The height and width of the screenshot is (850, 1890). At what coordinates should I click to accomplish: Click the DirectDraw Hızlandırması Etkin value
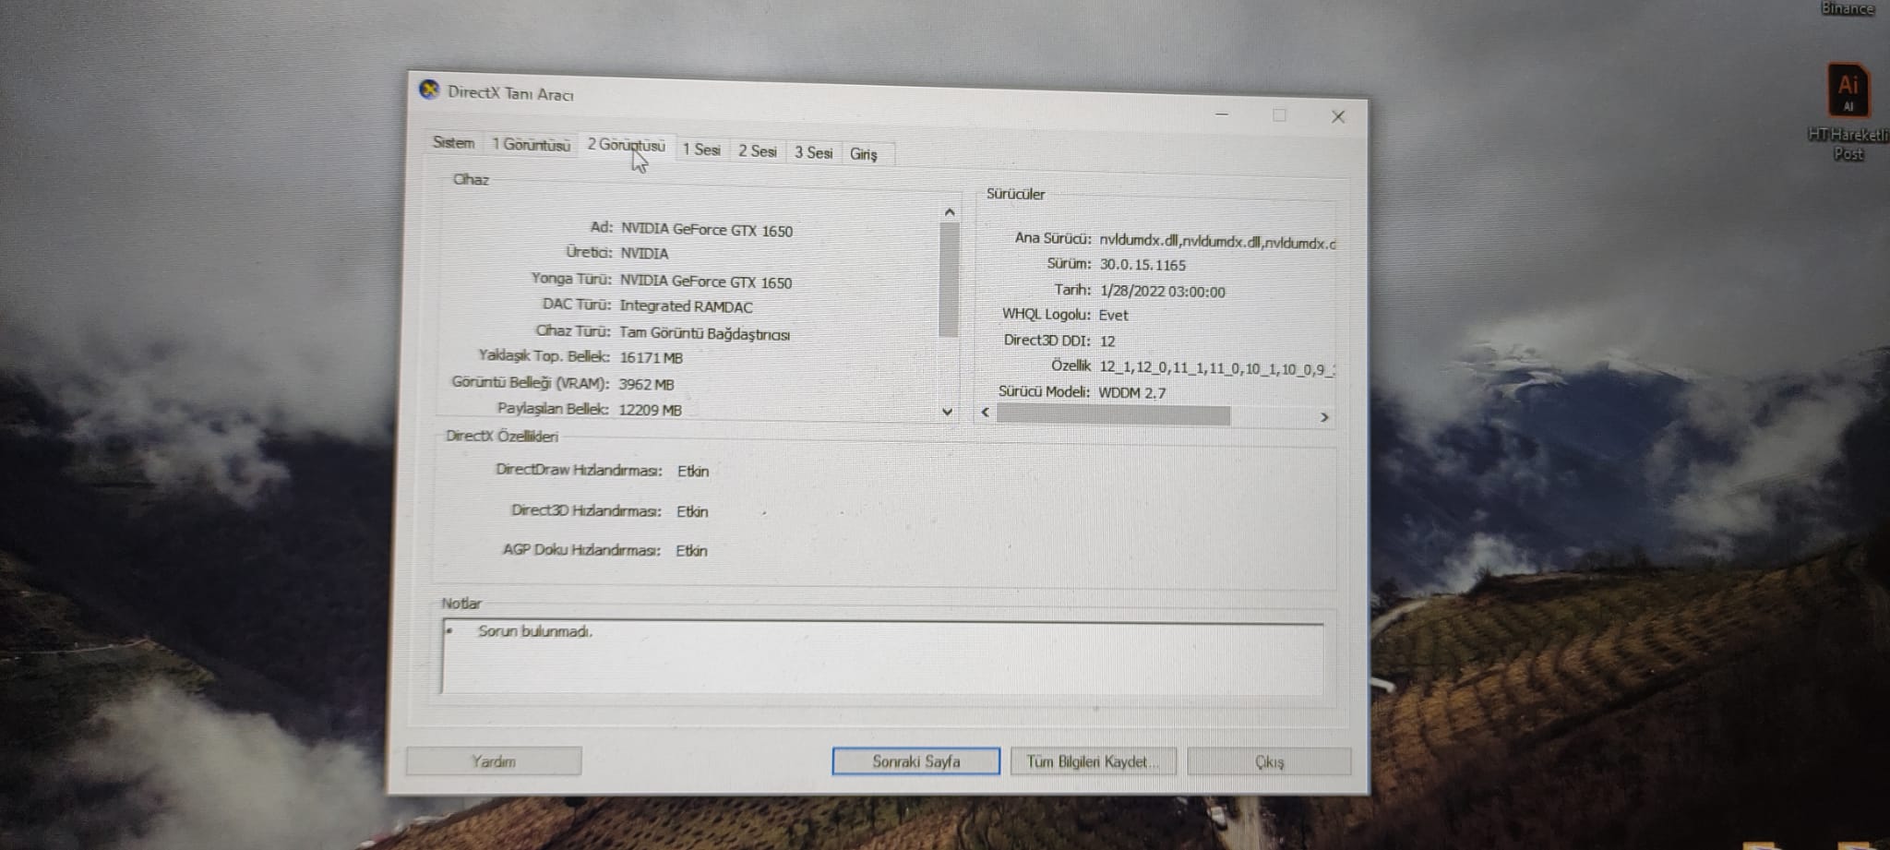coord(693,471)
